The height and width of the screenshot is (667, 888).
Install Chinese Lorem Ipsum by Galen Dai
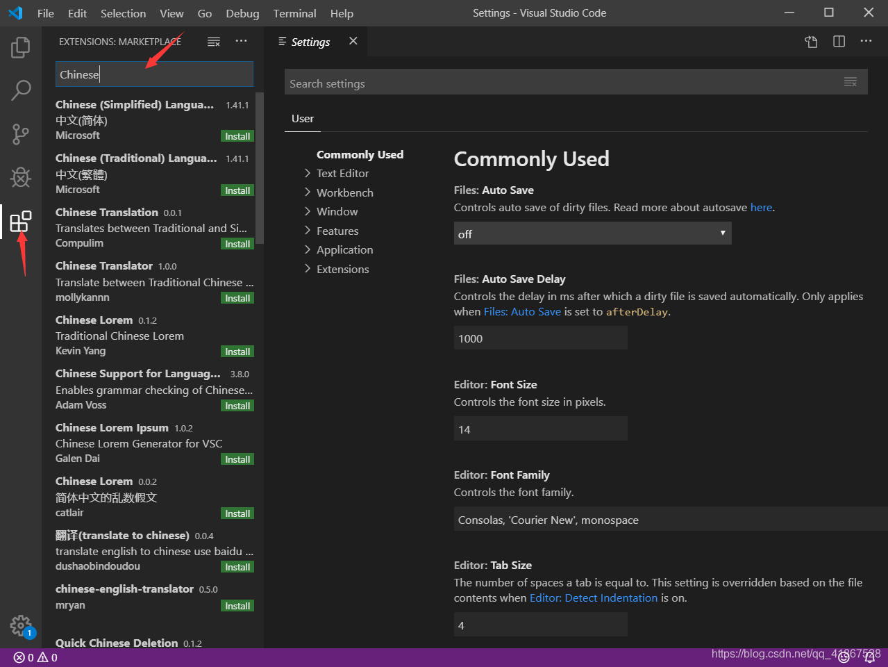[x=237, y=459]
